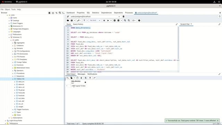Viewport: 222px width, 125px height.
Task: Open the Dashboard tab
Action: 70,13
